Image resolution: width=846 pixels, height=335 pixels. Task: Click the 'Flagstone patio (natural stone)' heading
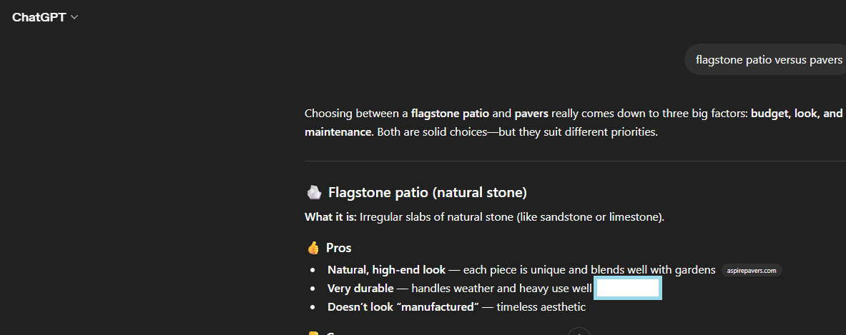pos(428,192)
